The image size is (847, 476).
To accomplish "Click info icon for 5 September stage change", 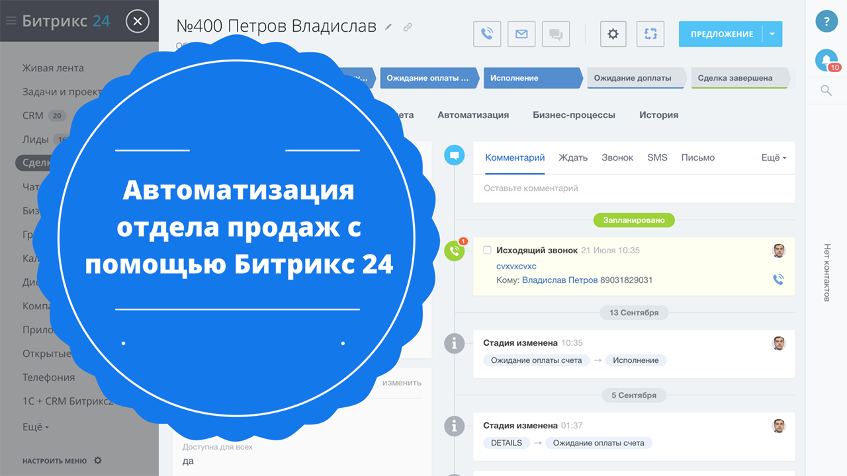I will pos(454,426).
